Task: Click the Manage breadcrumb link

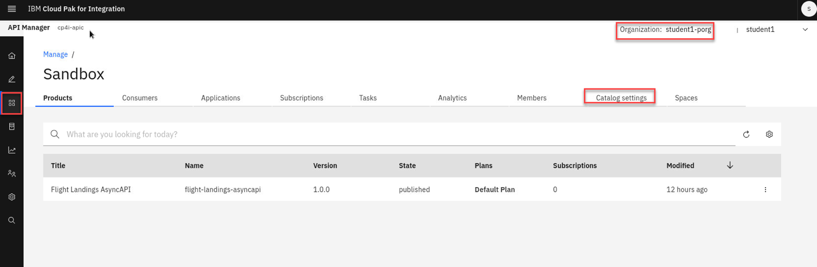Action: (55, 54)
